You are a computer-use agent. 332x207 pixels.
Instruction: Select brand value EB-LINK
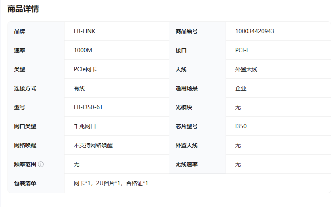[x=84, y=31]
